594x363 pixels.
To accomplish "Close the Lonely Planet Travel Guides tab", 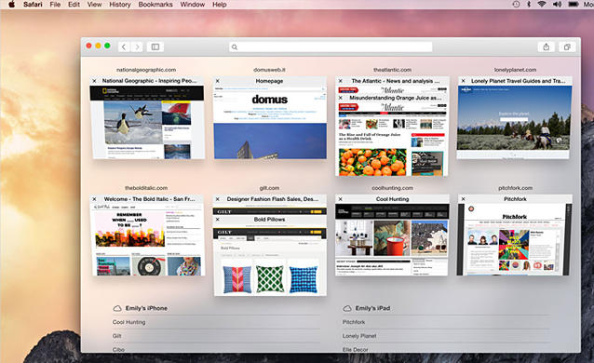I will (463, 81).
